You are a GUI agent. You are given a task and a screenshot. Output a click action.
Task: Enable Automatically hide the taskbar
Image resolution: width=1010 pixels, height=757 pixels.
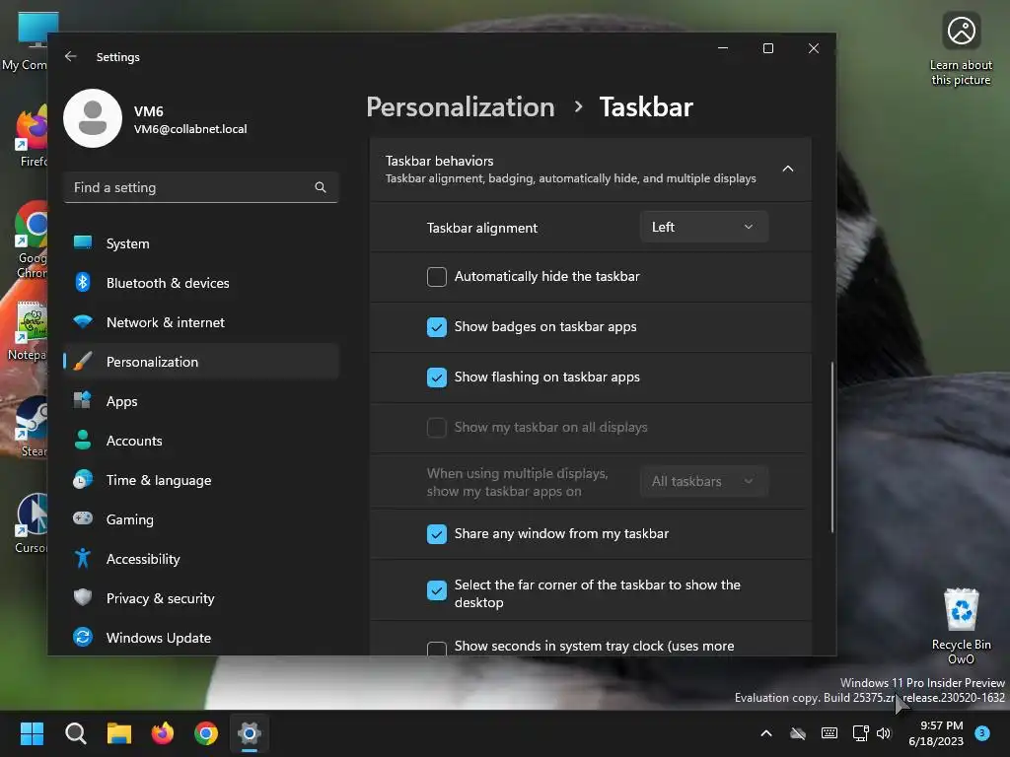pyautogui.click(x=437, y=277)
